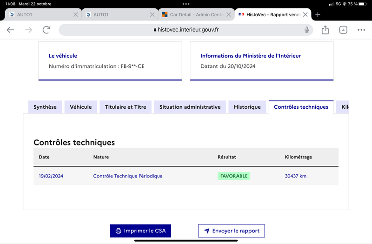The width and height of the screenshot is (372, 244).
Task: Click the forward navigation arrow
Action: [28, 30]
